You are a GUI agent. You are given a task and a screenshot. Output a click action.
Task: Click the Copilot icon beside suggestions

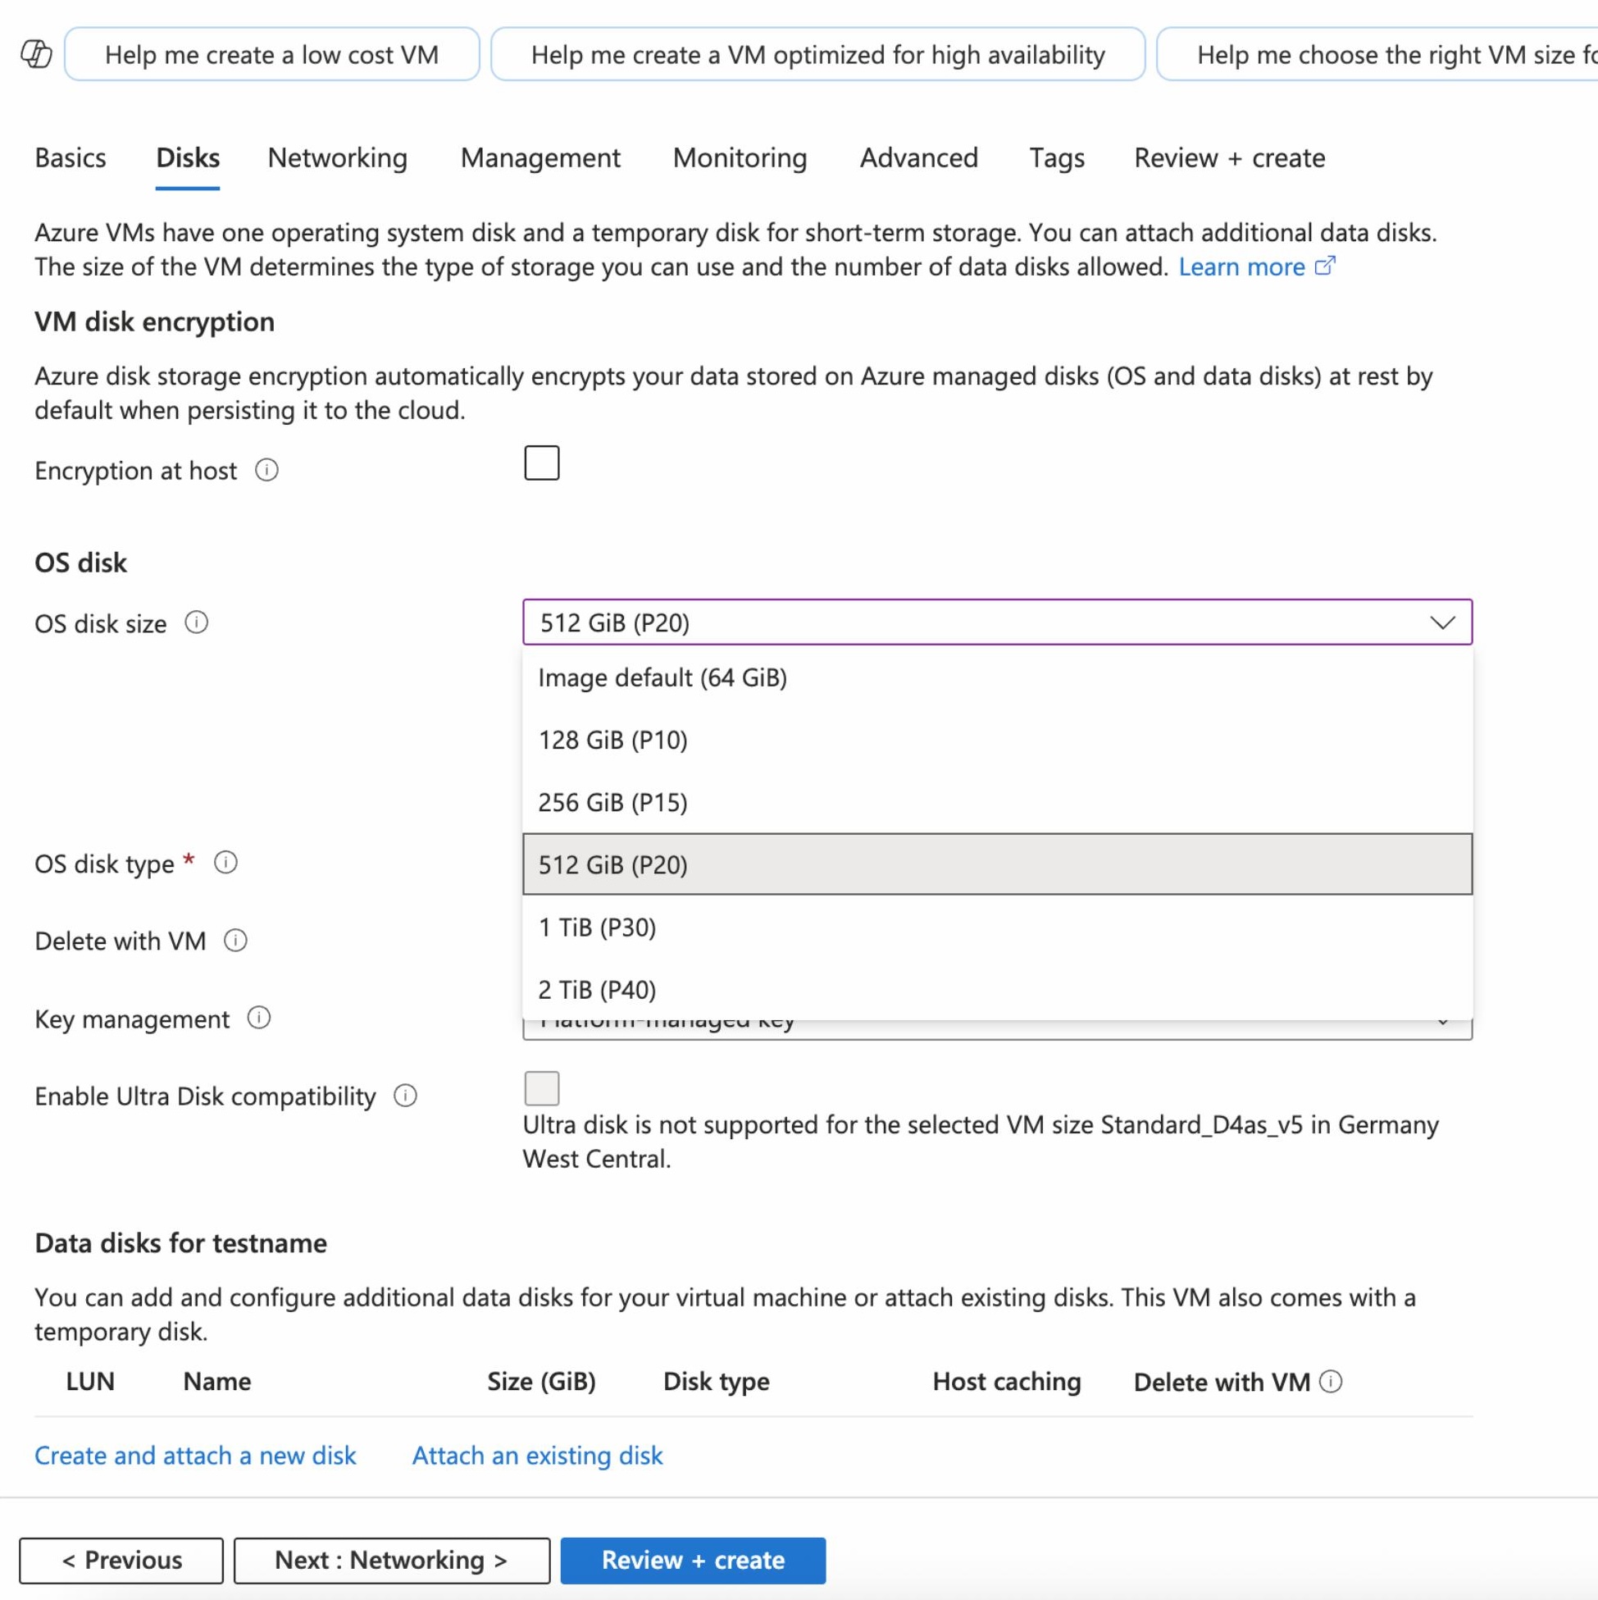(x=35, y=55)
